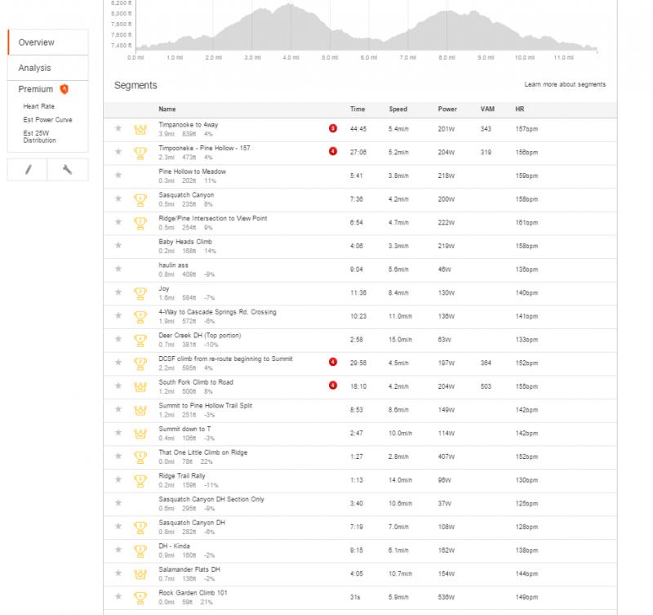This screenshot has width=653, height=615.
Task: Star the Pine Hollow to Meadow segment
Action: tap(118, 175)
